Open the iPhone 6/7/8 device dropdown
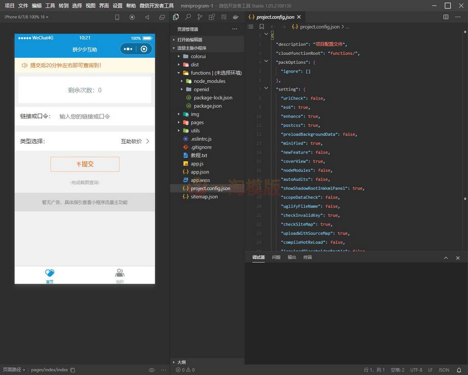The height and width of the screenshot is (375, 468). coord(26,17)
